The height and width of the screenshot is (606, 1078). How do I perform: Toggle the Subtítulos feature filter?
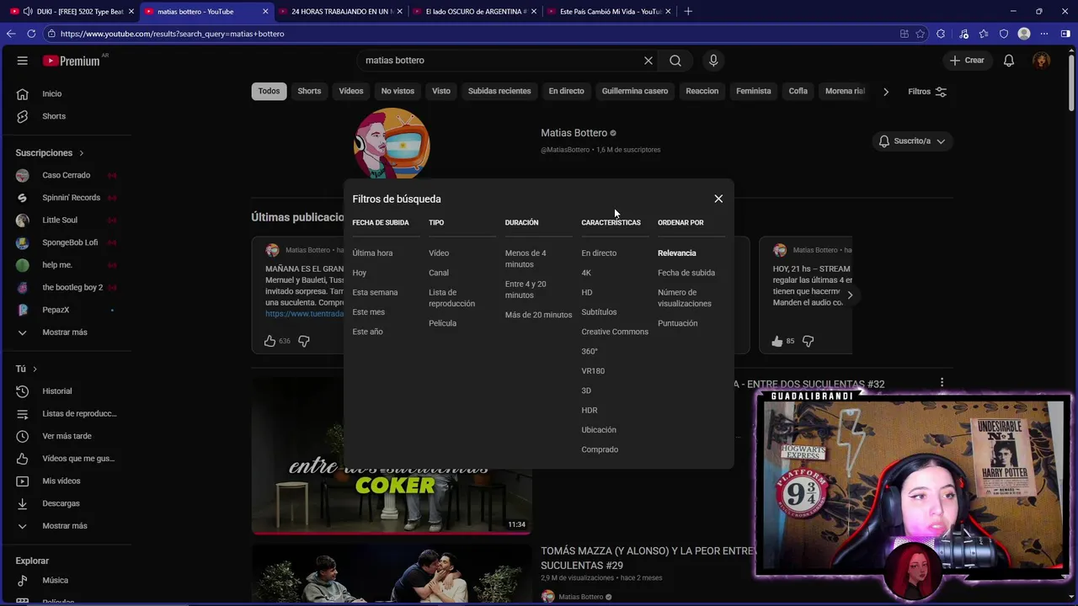599,312
